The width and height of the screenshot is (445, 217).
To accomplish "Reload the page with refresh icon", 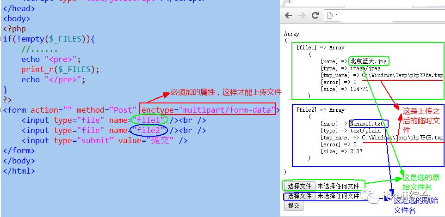I will (x=315, y=15).
